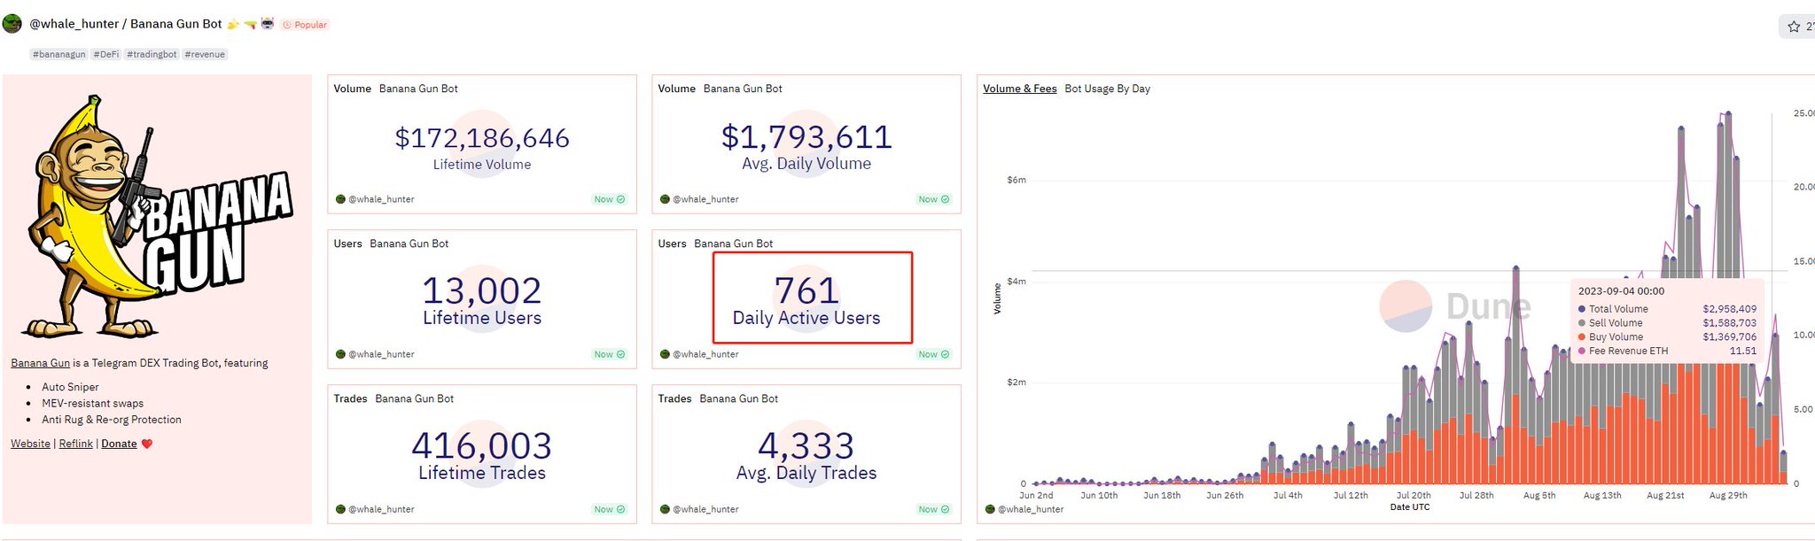Click the @whale_hunter name in the header
The image size is (1815, 541).
[x=74, y=24]
